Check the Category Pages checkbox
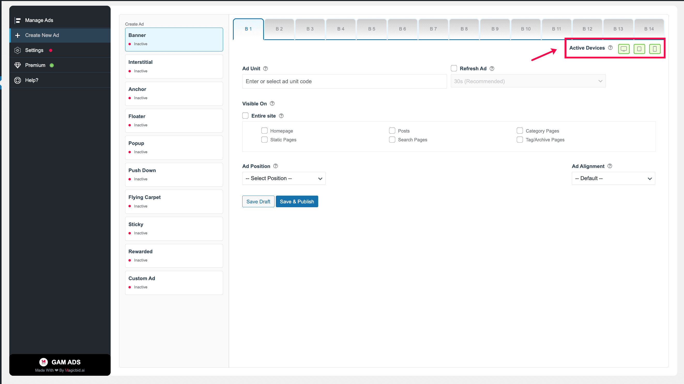Screen dimensions: 684x384 point(520,130)
